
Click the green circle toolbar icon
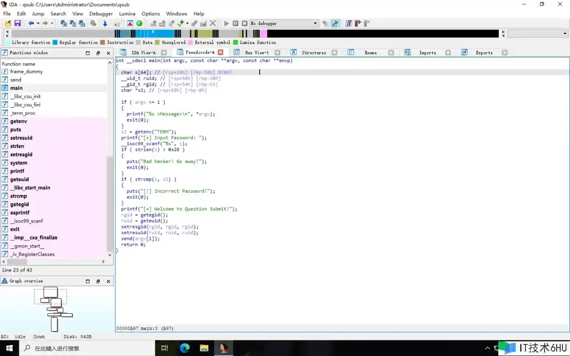(139, 23)
